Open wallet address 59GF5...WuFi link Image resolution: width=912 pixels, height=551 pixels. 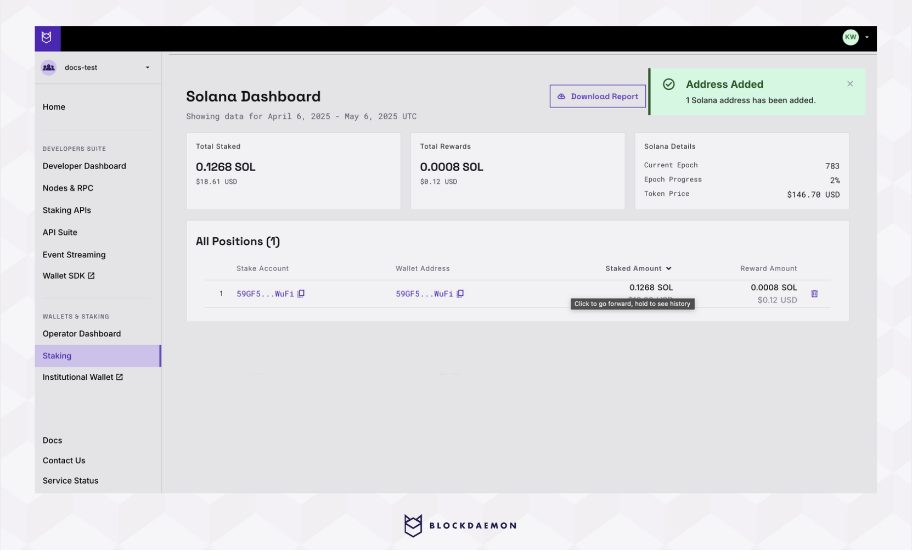[424, 294]
